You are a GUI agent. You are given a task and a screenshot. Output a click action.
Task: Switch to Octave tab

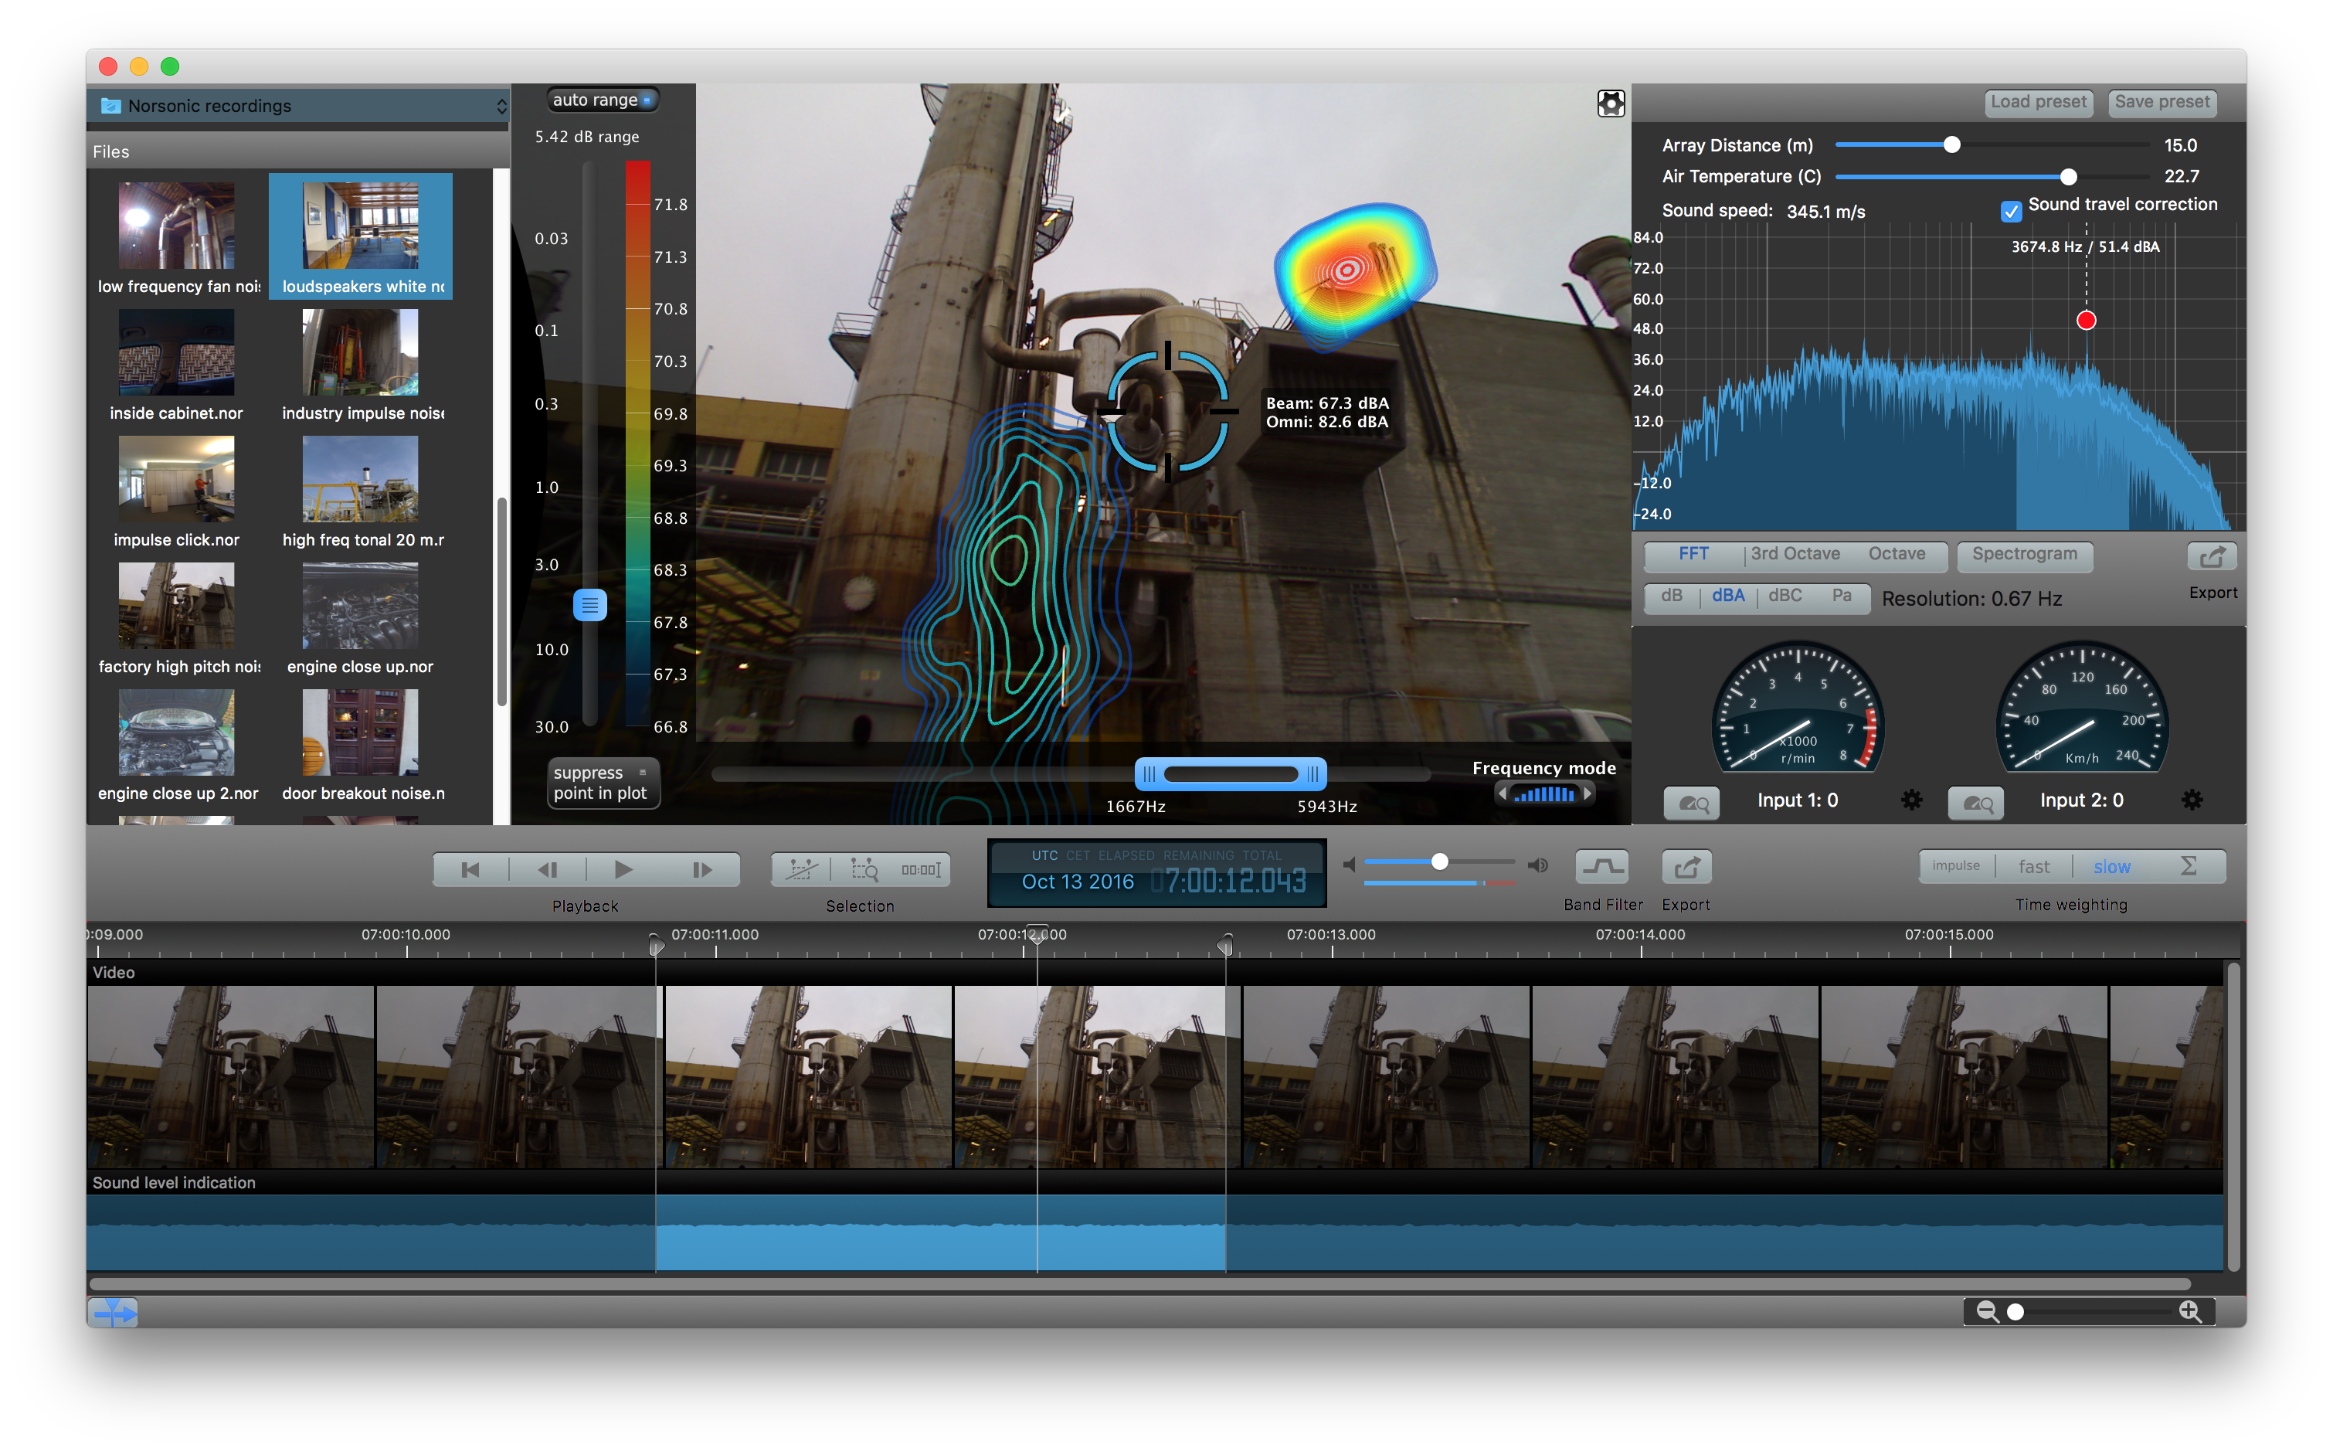(x=1896, y=554)
